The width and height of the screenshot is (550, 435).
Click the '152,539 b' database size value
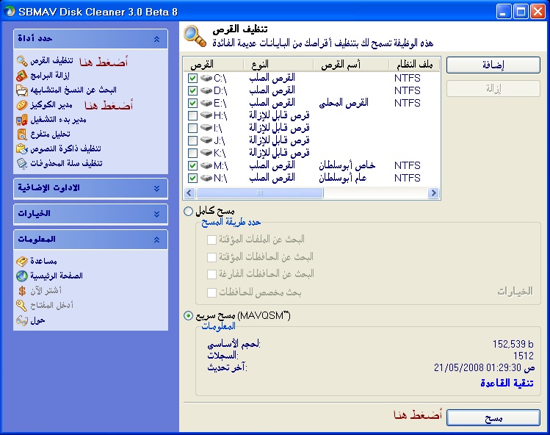513,344
